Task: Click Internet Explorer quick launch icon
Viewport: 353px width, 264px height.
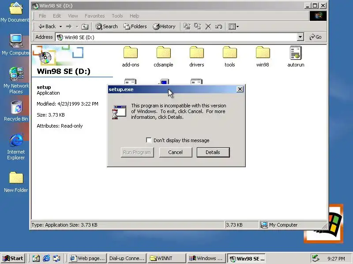Action: point(46,258)
